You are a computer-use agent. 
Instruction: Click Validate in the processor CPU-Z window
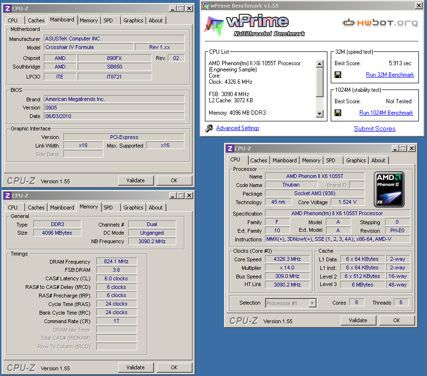(358, 320)
